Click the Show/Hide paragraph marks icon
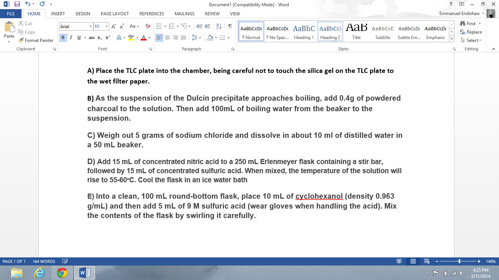499x280 pixels. coord(230,26)
